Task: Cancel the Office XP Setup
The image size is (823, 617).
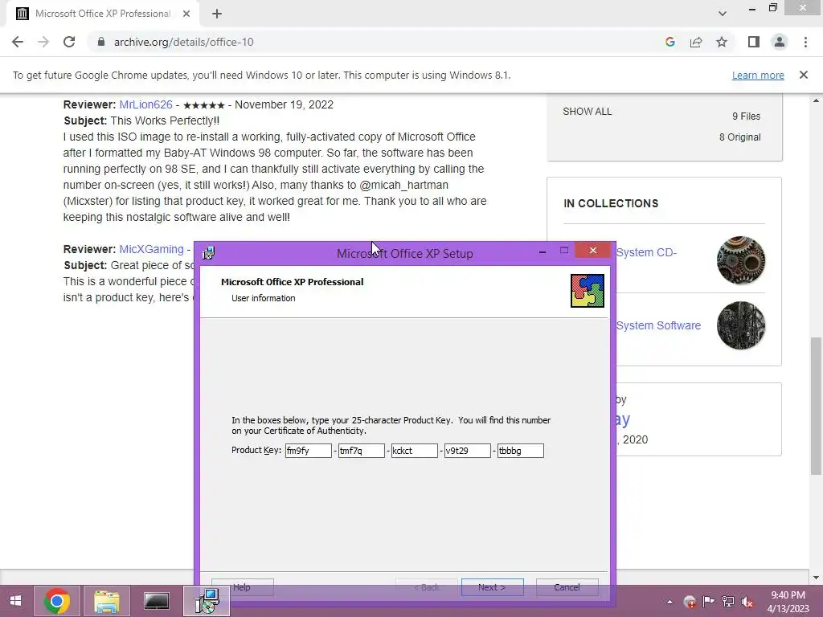Action: point(567,587)
